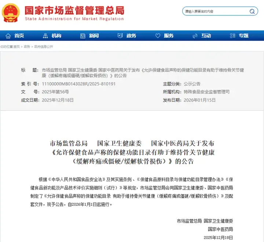Viewport: 264px width, 242px height.
Task: Go to 政府信息公开 in the breadcrumb
Action: pyautogui.click(x=44, y=47)
